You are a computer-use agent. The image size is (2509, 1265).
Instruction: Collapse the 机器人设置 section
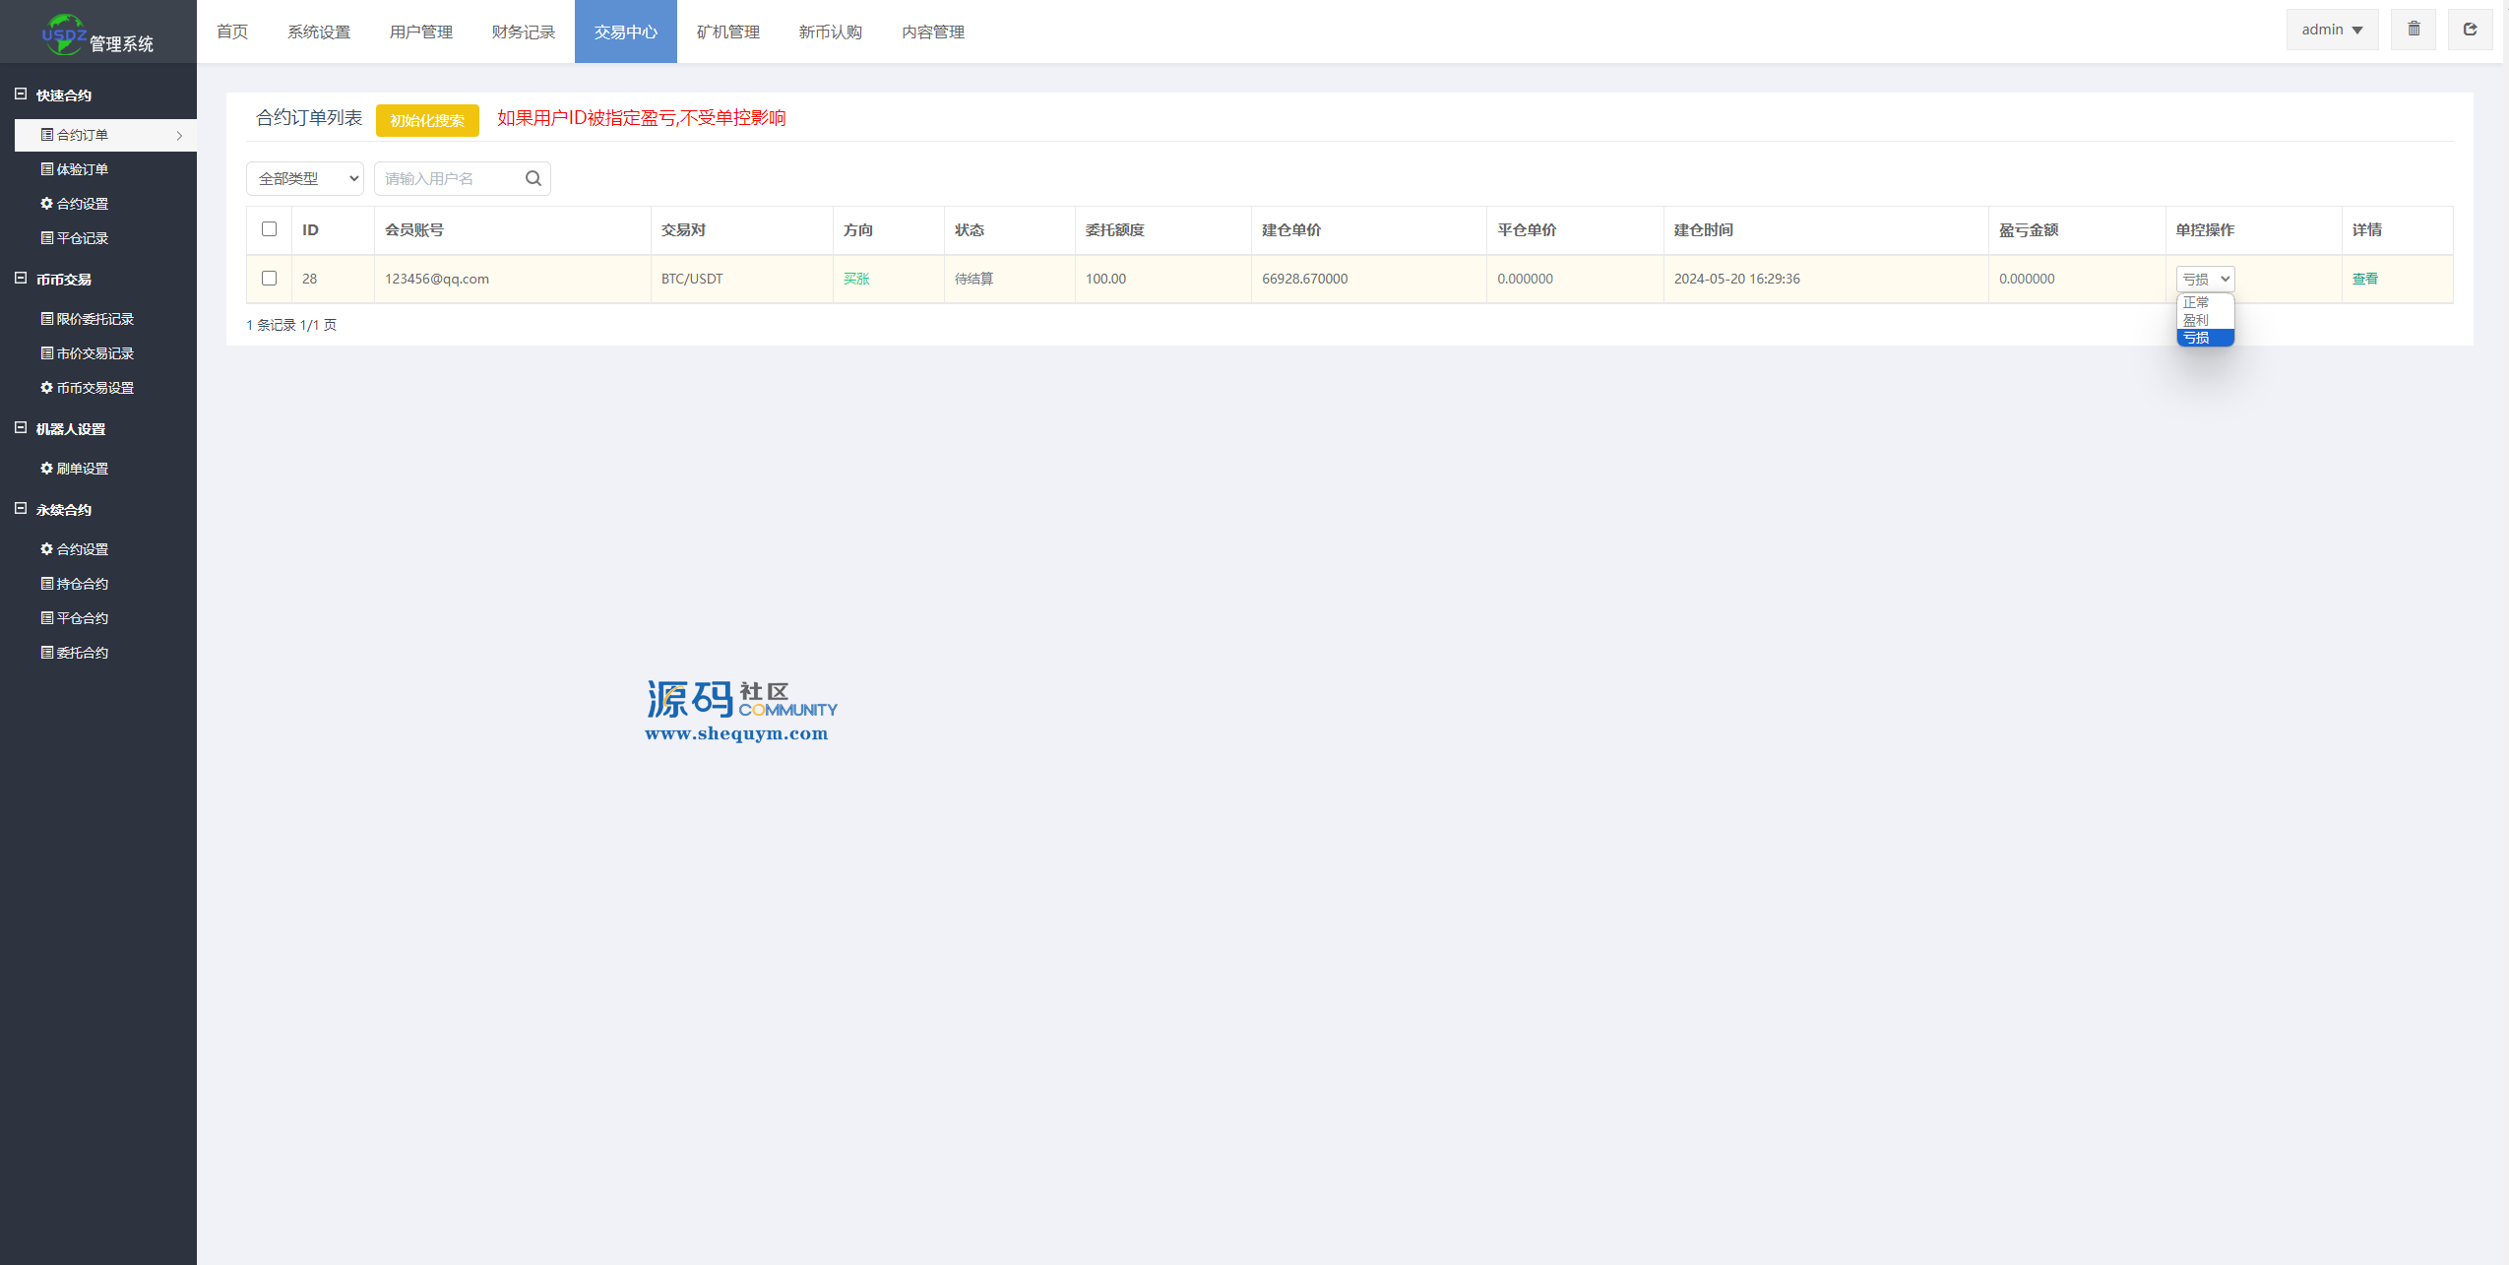(21, 428)
